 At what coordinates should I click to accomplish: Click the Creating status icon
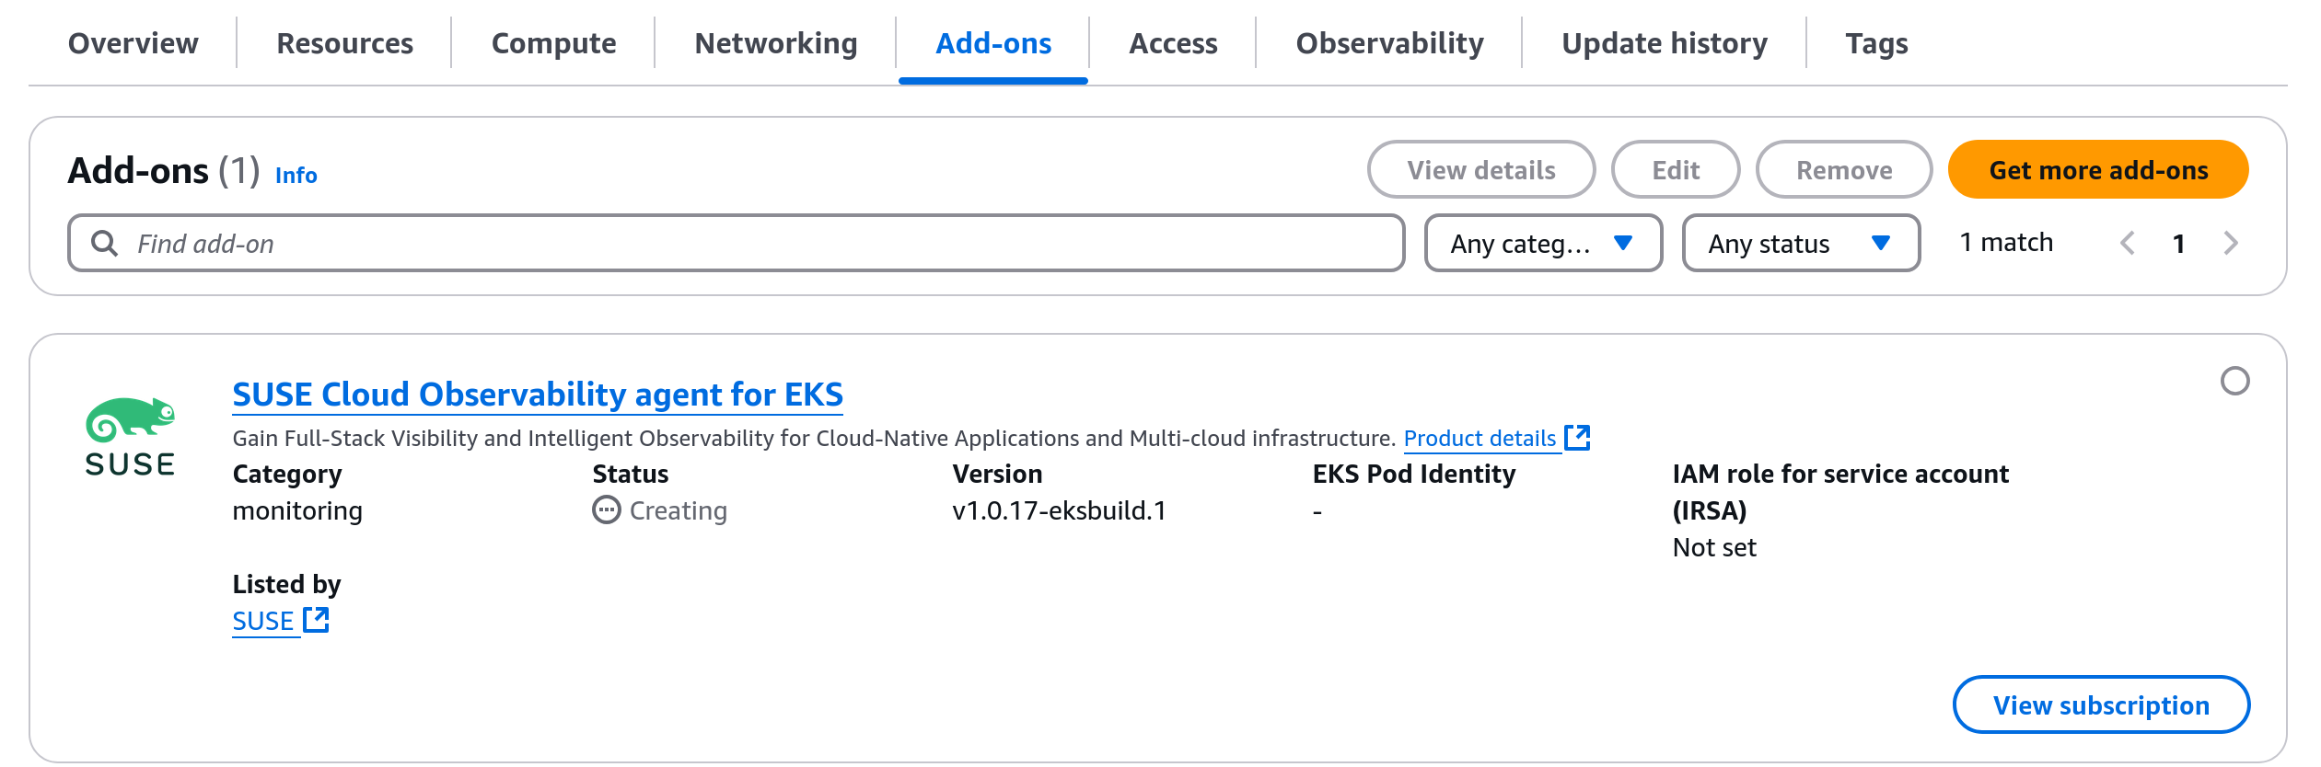tap(606, 509)
